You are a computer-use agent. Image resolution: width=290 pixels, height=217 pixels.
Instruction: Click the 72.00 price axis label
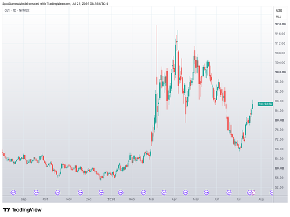(280, 139)
